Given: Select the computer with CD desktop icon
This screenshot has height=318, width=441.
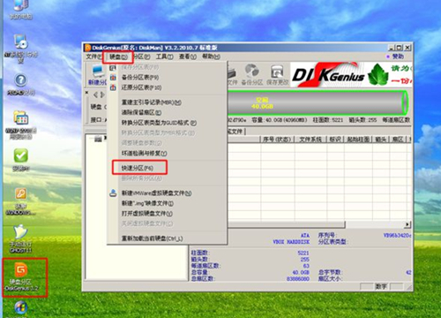Looking at the screenshot, I should coord(20,49).
